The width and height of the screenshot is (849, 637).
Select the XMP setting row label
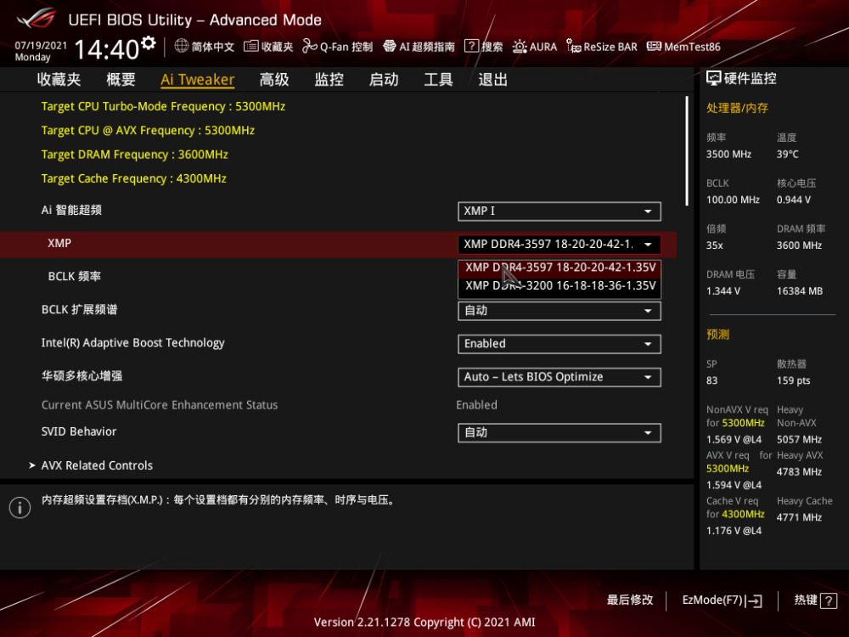point(59,243)
